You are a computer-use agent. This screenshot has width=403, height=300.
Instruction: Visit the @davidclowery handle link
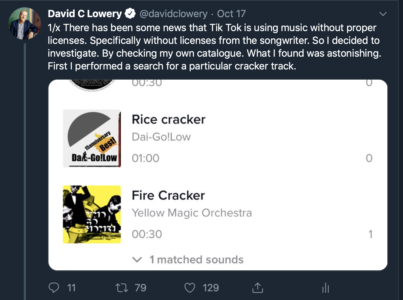pos(173,14)
